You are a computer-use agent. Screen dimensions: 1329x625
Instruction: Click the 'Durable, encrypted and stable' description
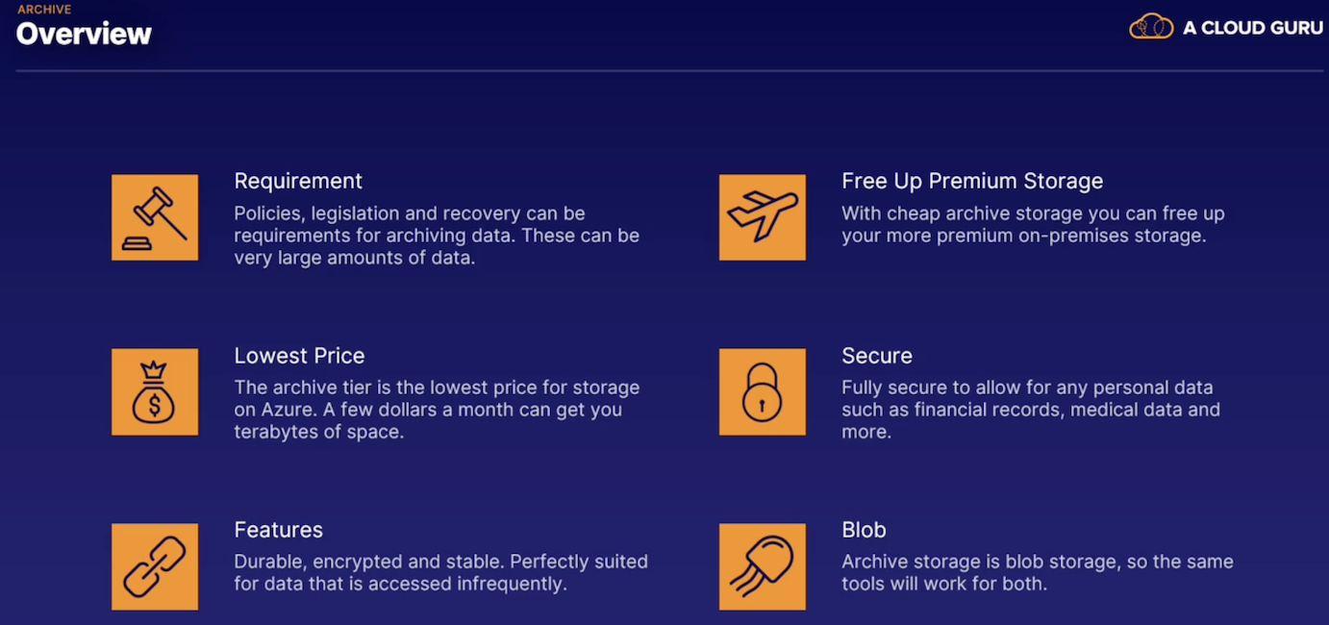tap(441, 572)
